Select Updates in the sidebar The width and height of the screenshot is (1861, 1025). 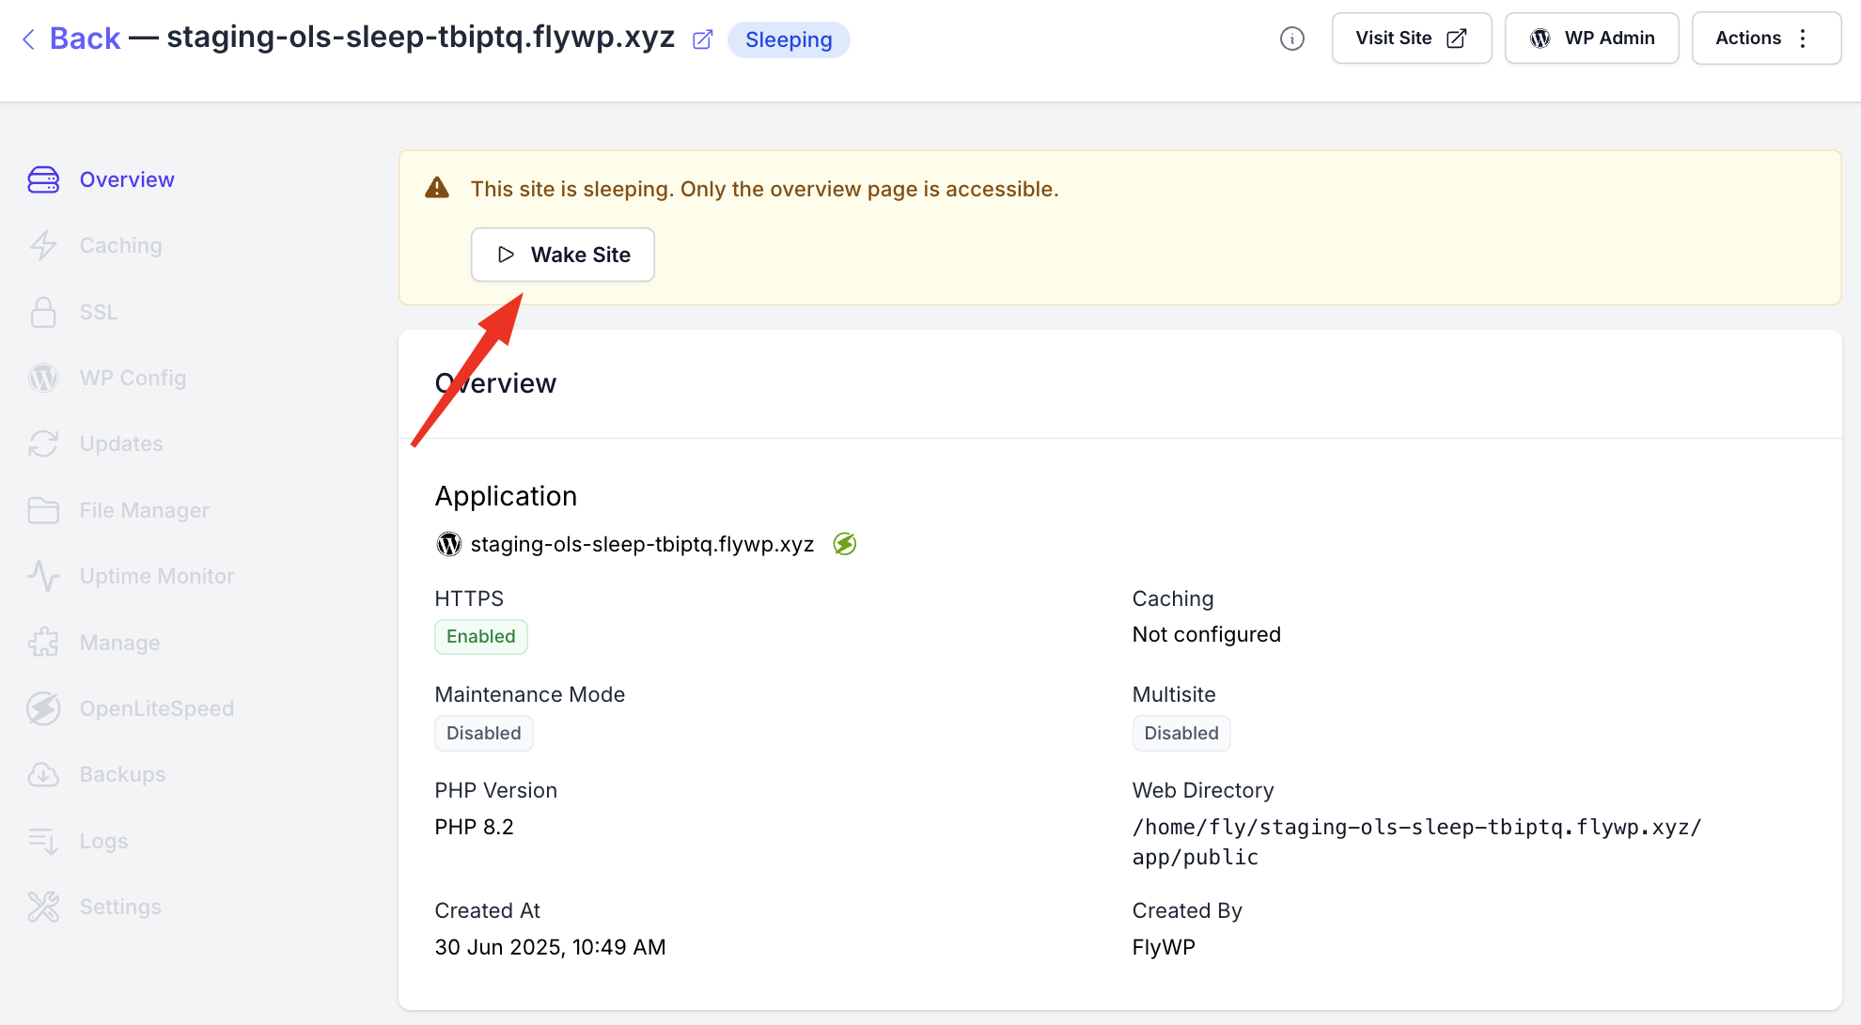tap(121, 443)
